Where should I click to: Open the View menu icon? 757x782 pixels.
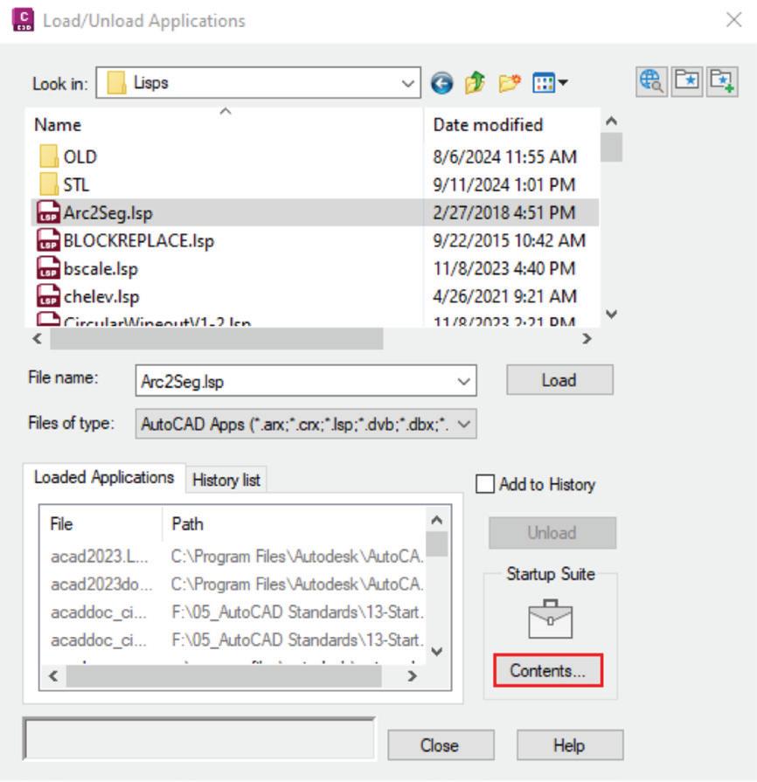[550, 83]
